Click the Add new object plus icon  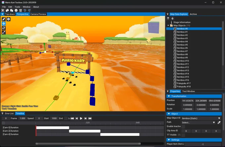point(16,10)
